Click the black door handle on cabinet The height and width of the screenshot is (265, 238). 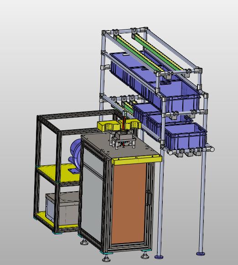click(149, 198)
